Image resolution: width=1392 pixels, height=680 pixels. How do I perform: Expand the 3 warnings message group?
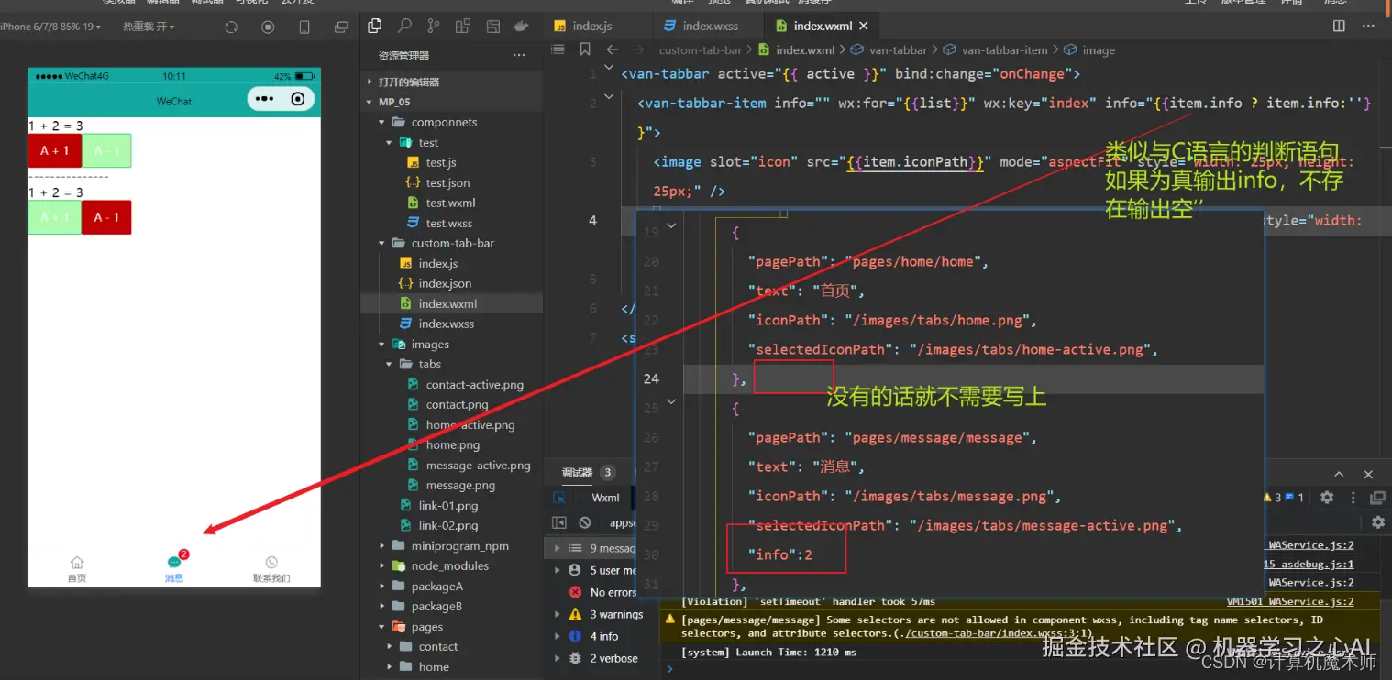pos(615,614)
